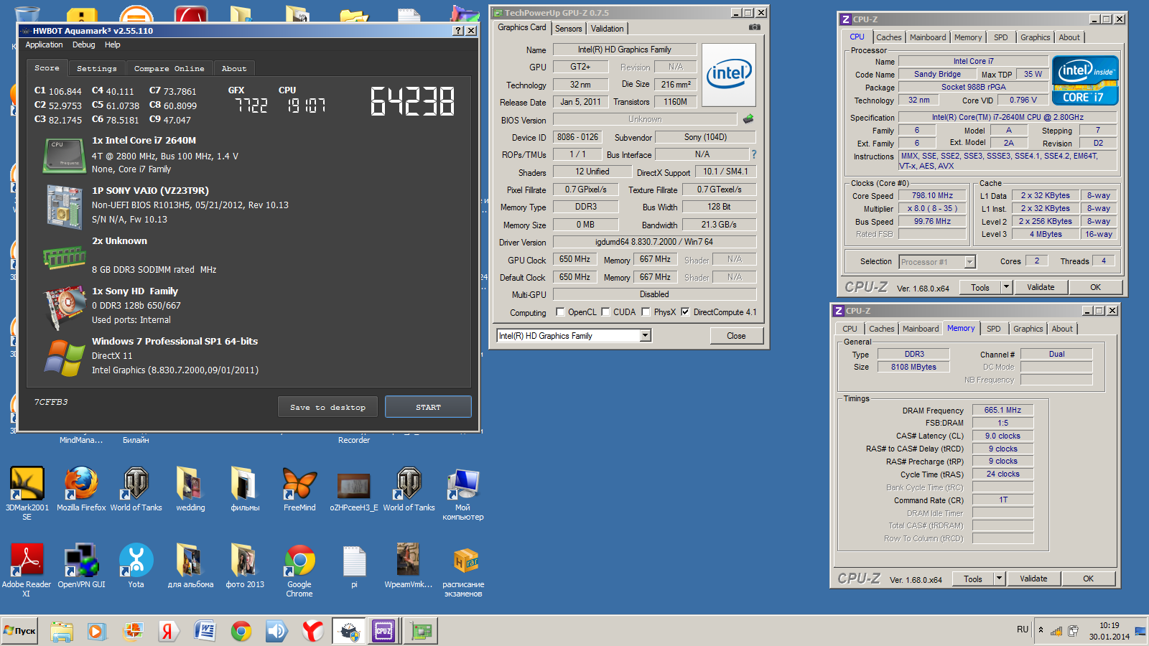Open Caches tab in bottom CPU-Z
Viewport: 1149px width, 646px height.
tap(882, 329)
